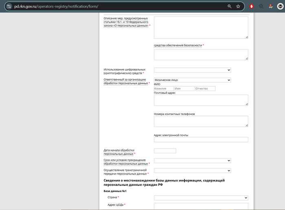Open the 'Физическое лицо' dropdown
The width and height of the screenshot is (285, 210).
[193, 80]
